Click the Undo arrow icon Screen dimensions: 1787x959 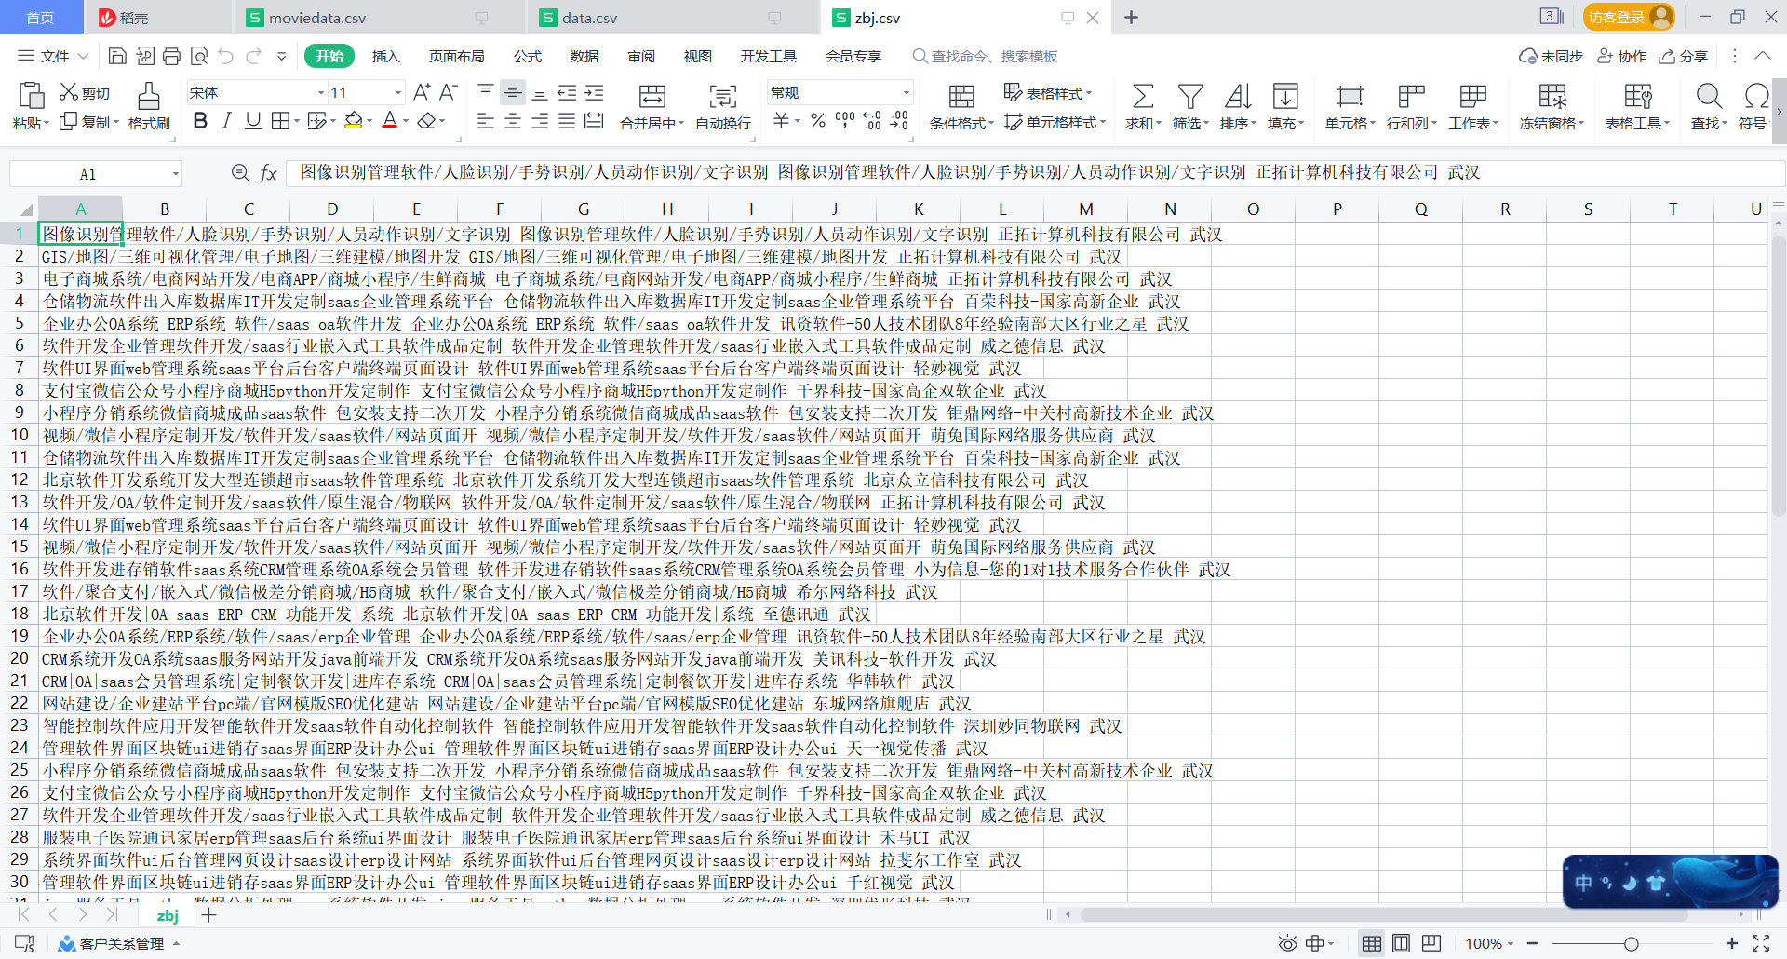click(225, 56)
